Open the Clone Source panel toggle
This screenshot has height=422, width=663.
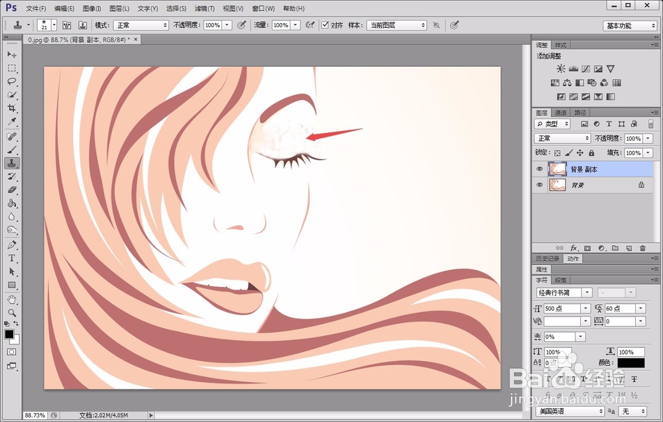[x=82, y=25]
